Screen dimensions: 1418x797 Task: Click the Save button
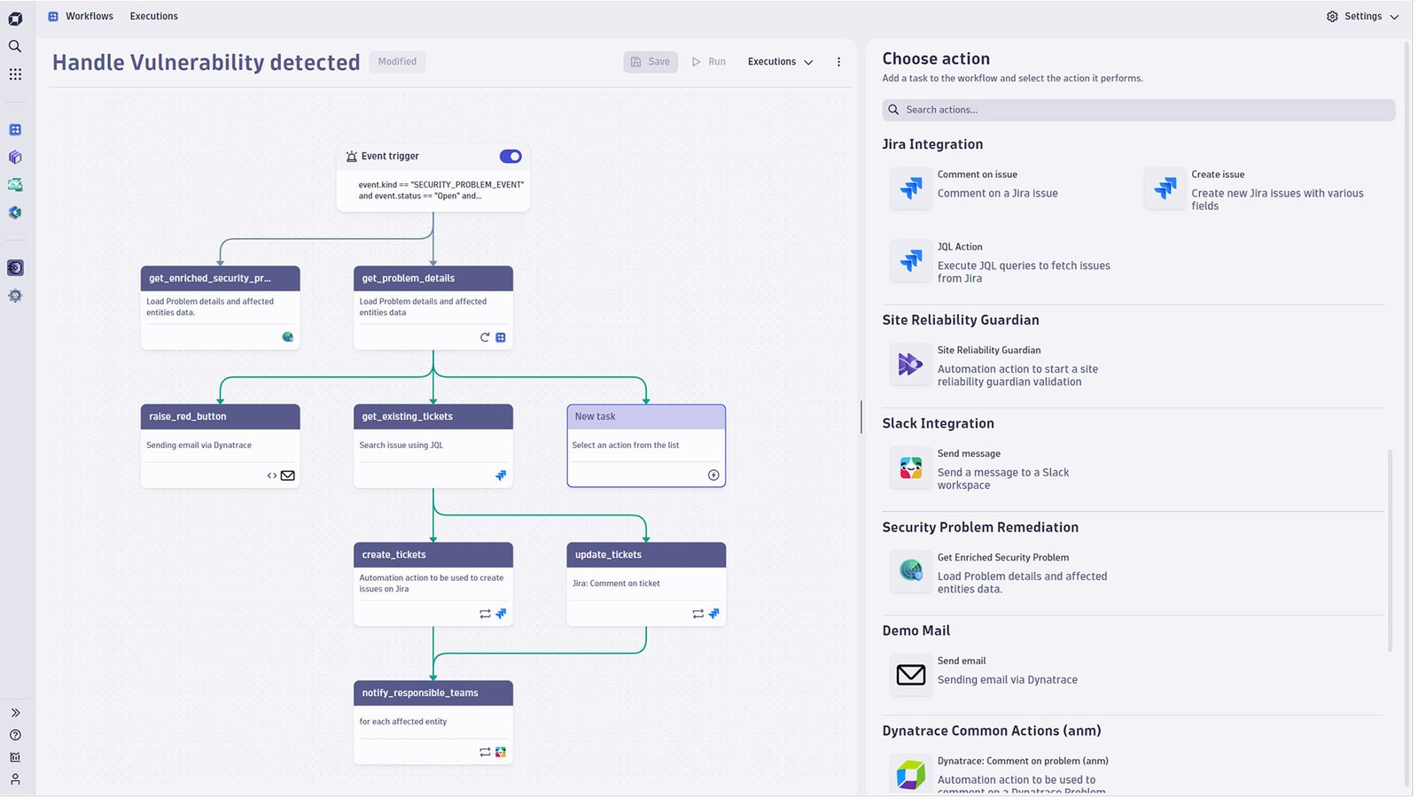[651, 62]
